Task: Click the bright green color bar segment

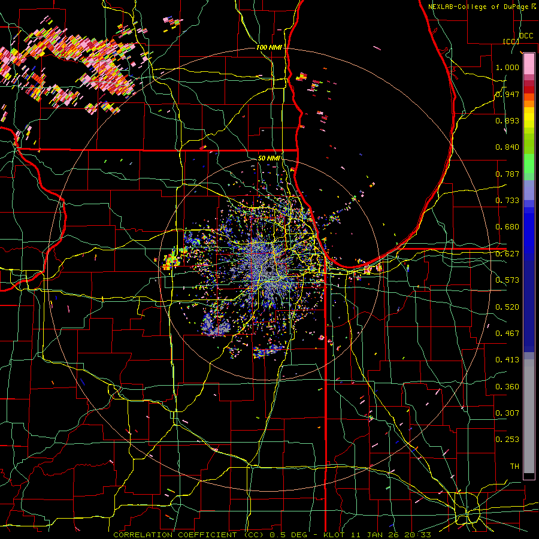Action: [x=529, y=163]
